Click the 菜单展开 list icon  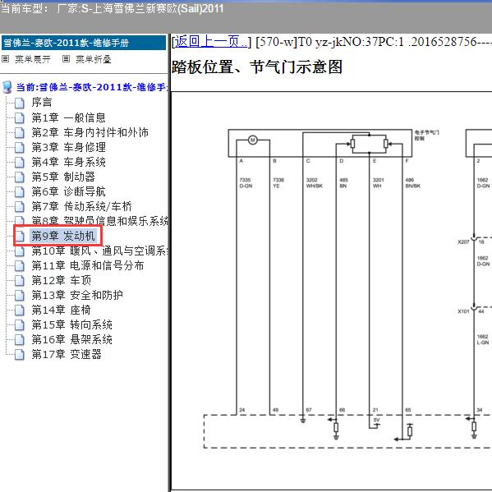(x=5, y=58)
